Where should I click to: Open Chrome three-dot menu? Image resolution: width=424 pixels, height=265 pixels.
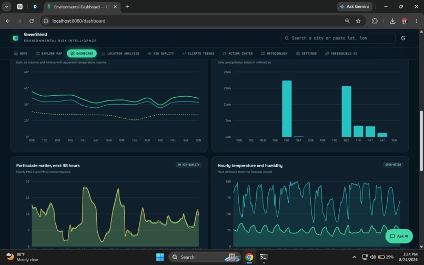[x=416, y=21]
